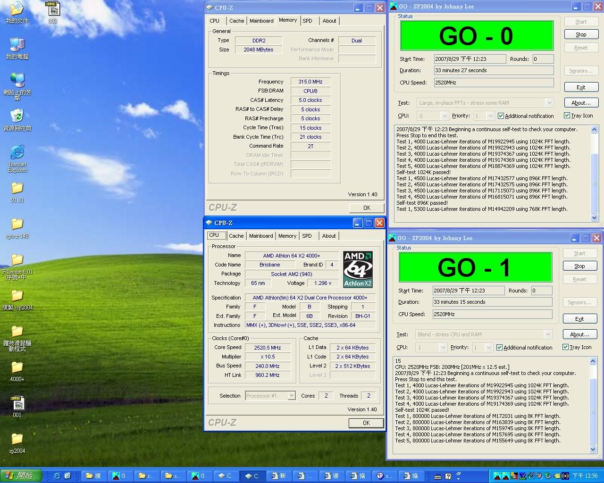Click OK in the lower CPU-Z CPU window
Image resolution: width=604 pixels, height=483 pixels.
(366, 423)
